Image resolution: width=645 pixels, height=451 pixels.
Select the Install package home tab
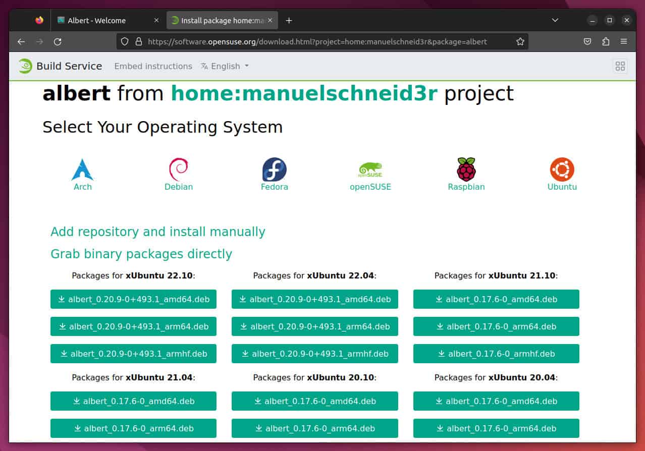[x=217, y=20]
